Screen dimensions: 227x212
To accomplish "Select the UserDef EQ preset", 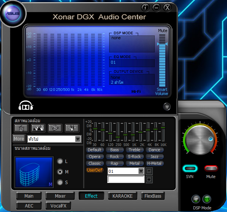I will coord(94,170).
